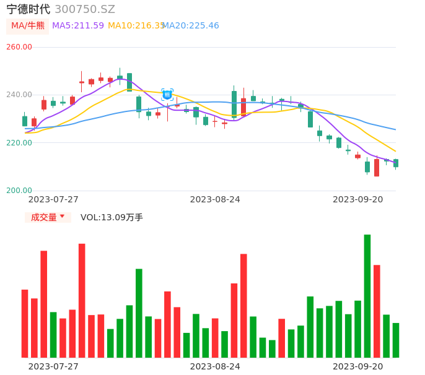Click the 200.00 price axis label
This screenshot has width=425, height=375.
[x=19, y=190]
